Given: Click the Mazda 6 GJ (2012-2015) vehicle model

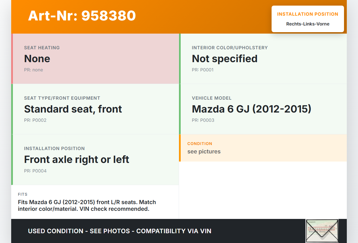Looking at the screenshot, I should (x=251, y=109).
